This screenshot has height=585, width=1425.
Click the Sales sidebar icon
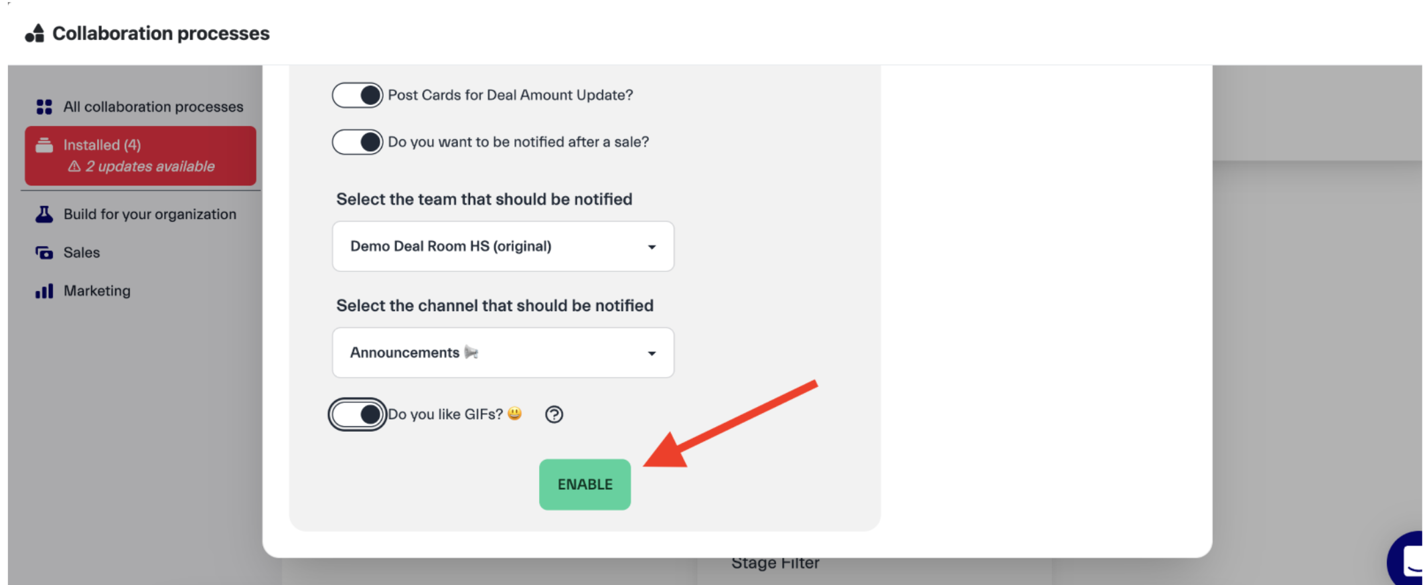(44, 253)
